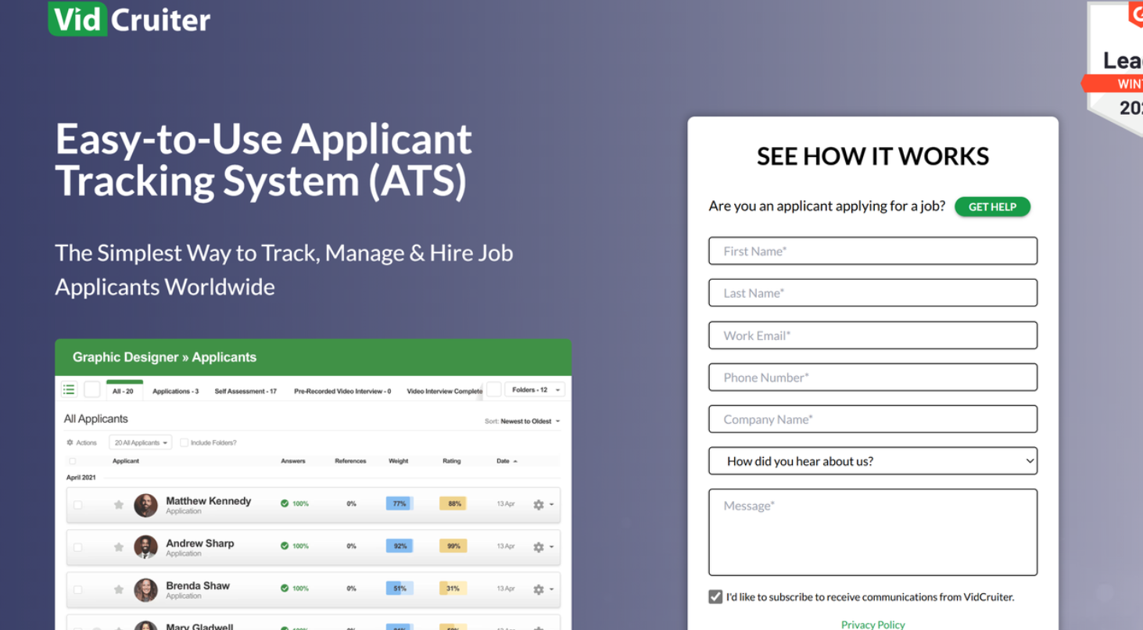
Task: Switch to list view icon
Action: click(69, 389)
